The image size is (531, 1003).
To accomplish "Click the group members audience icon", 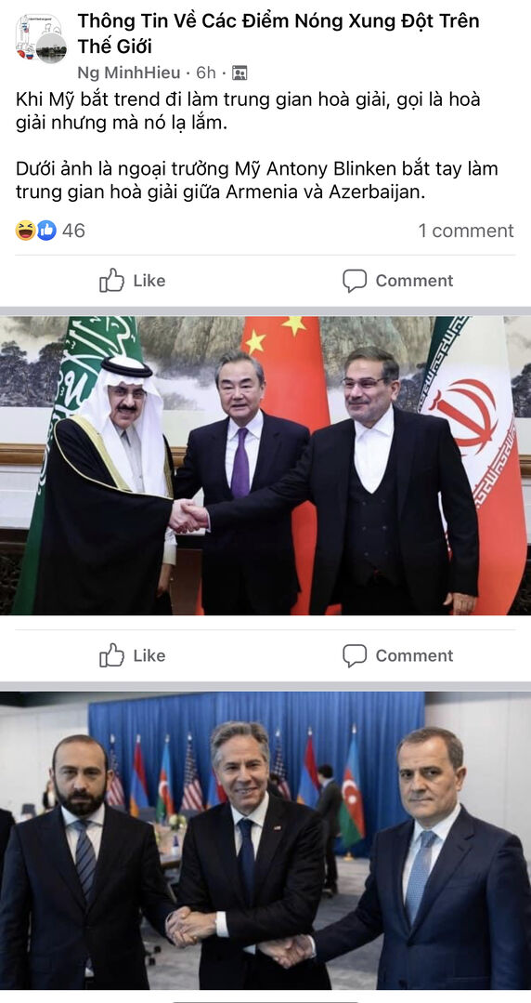I will 240,73.
